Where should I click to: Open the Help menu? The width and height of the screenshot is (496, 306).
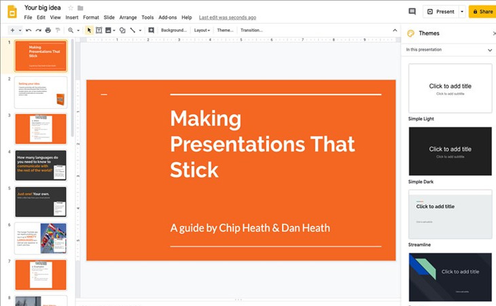click(x=187, y=18)
